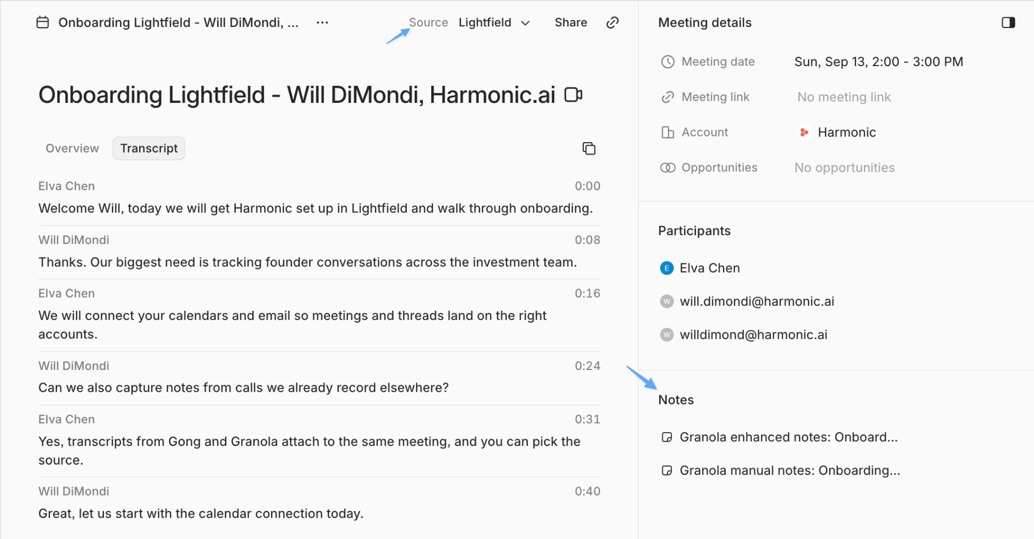This screenshot has width=1034, height=539.
Task: Click the 0:00 timestamp
Action: pos(587,186)
